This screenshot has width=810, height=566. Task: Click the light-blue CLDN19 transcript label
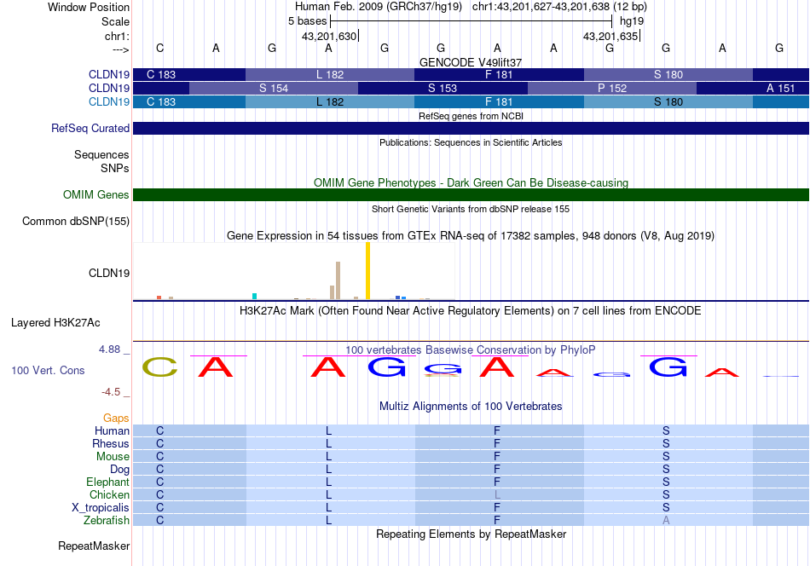point(109,101)
